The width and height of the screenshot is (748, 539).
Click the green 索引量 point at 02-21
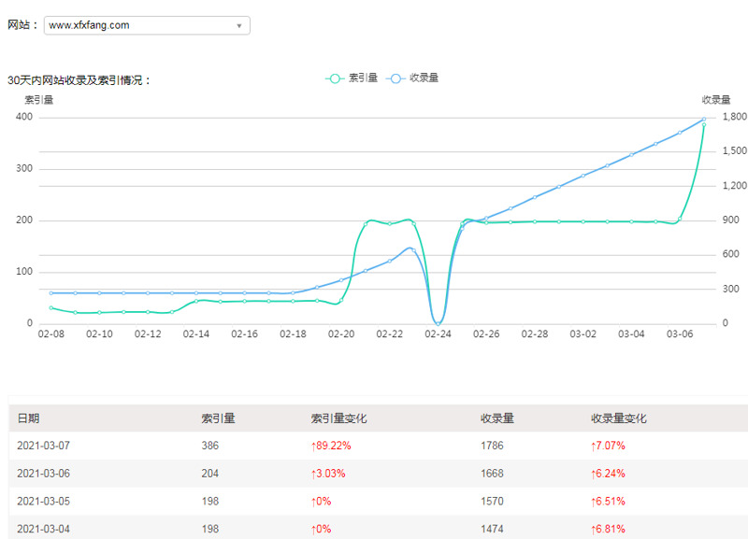366,224
